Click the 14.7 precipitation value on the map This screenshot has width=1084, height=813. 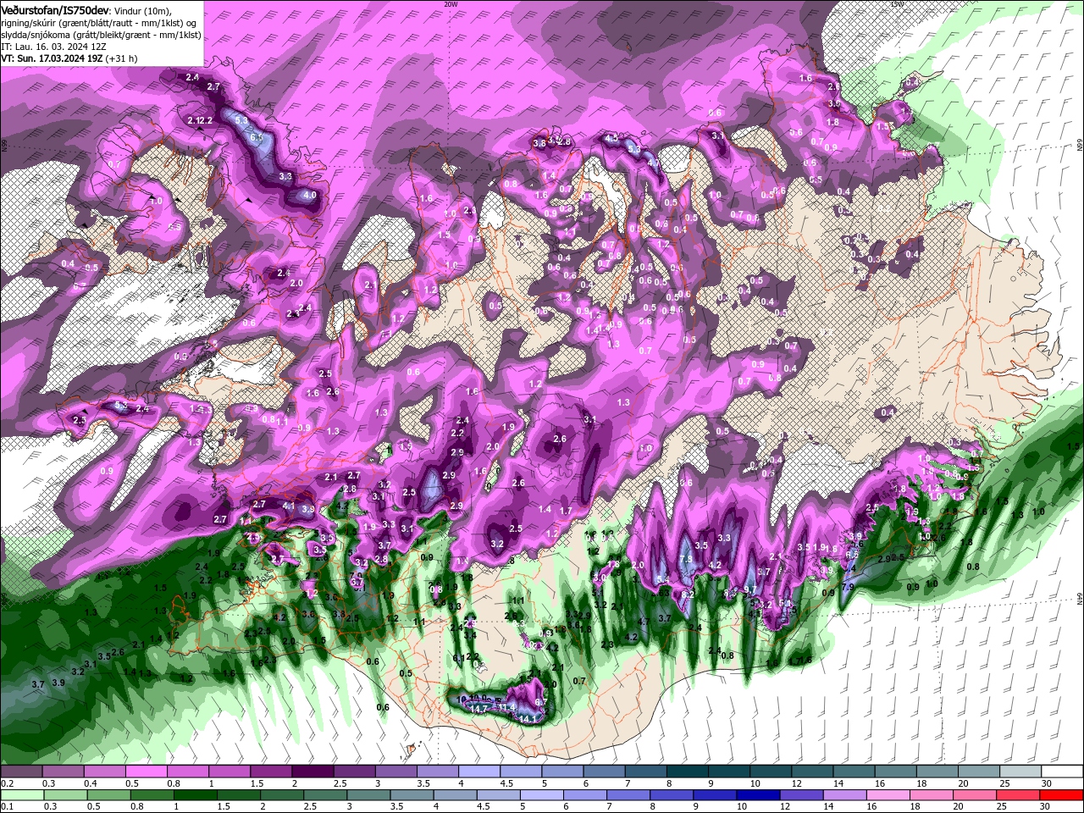[x=478, y=708]
